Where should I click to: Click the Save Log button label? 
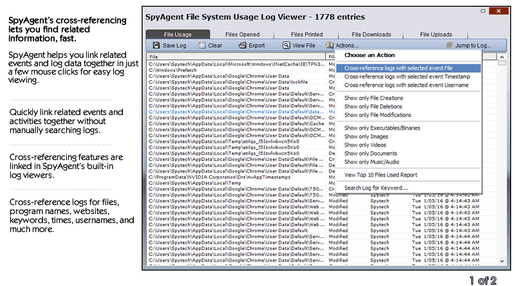click(x=174, y=46)
